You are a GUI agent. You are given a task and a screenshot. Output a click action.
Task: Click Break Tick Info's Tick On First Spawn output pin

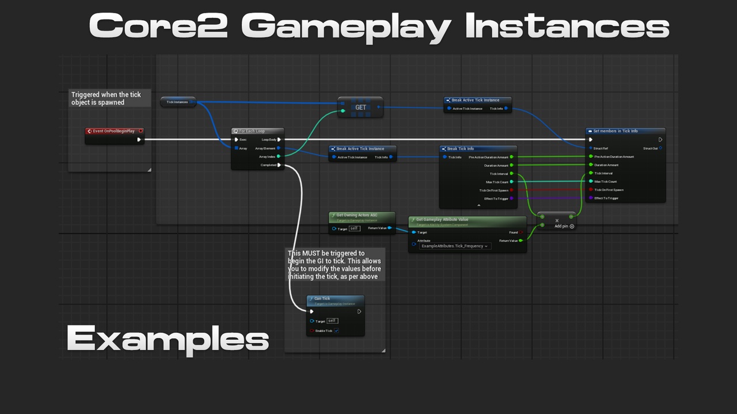511,190
